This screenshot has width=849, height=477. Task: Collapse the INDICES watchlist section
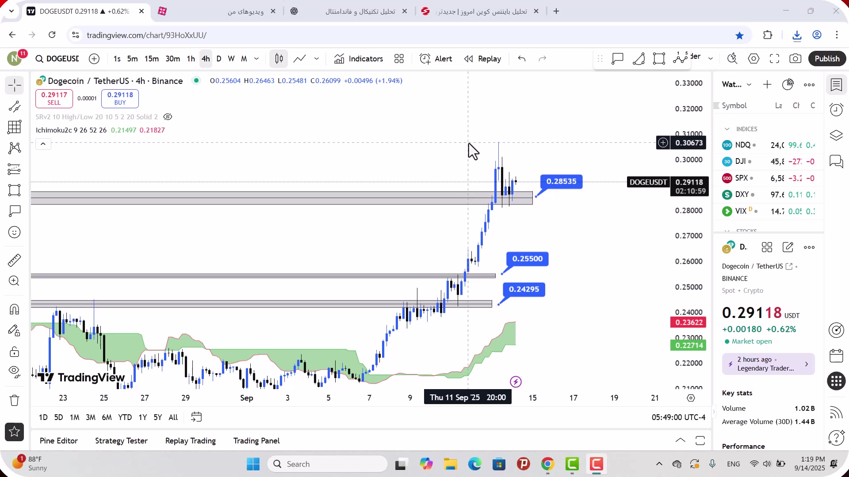pyautogui.click(x=727, y=129)
